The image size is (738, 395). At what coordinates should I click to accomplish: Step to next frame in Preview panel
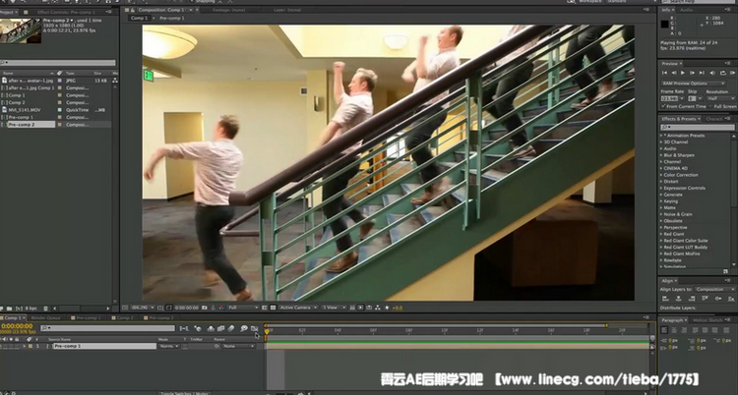[x=693, y=73]
